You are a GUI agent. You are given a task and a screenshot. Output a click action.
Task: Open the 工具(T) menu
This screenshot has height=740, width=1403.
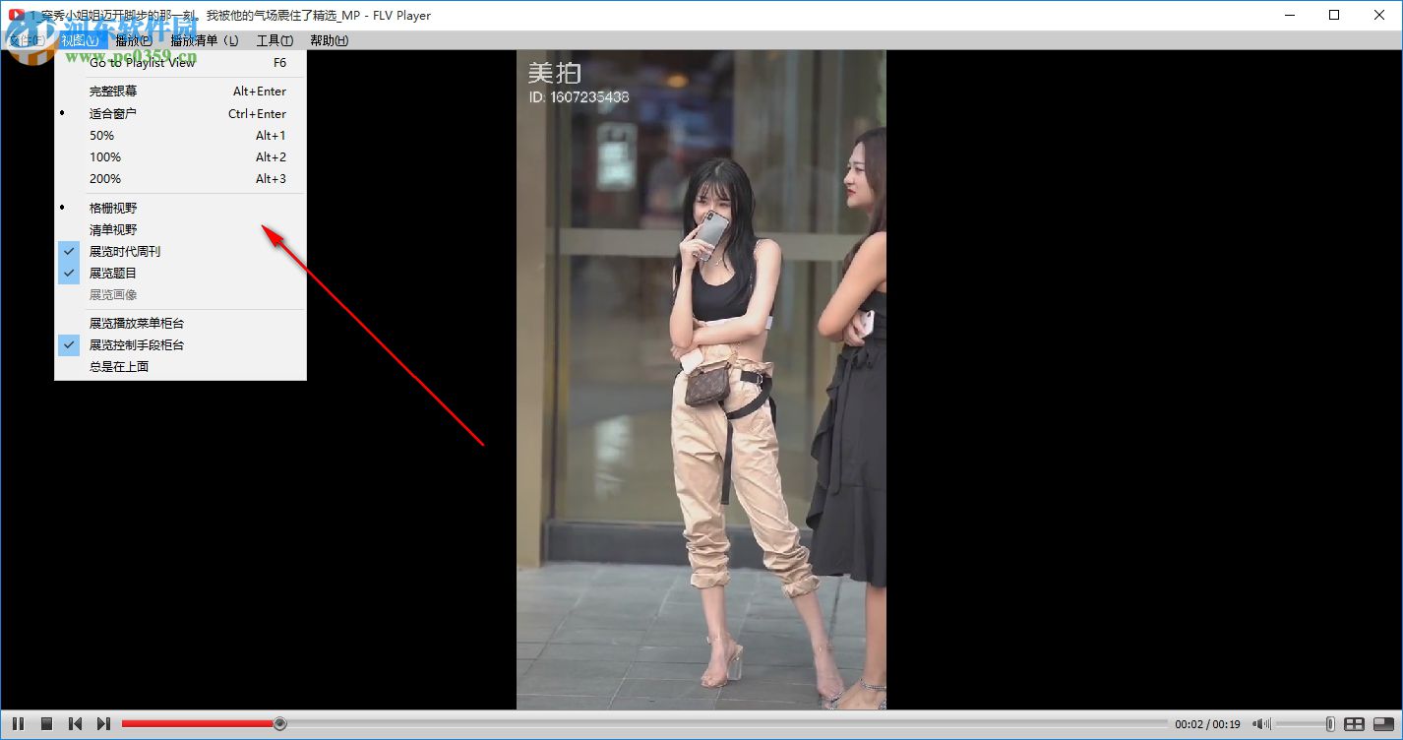pyautogui.click(x=274, y=39)
